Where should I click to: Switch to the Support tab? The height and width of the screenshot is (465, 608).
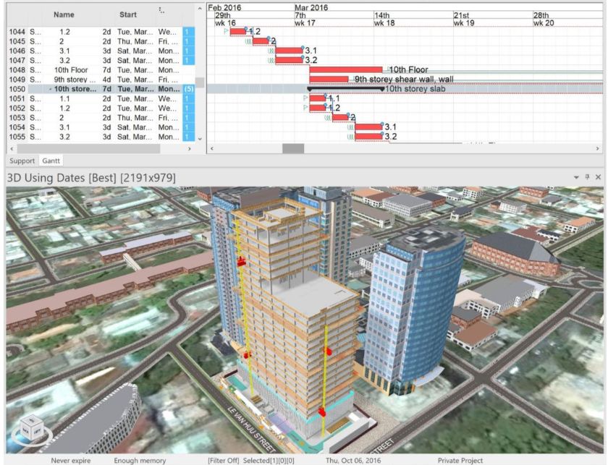tap(20, 160)
